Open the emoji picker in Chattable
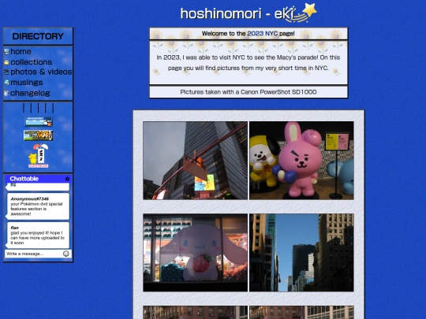The width and height of the screenshot is (426, 319). click(x=66, y=254)
